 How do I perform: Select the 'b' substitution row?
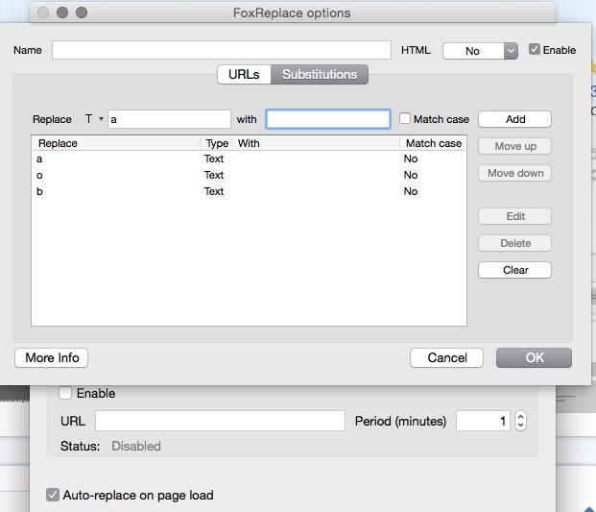(249, 191)
